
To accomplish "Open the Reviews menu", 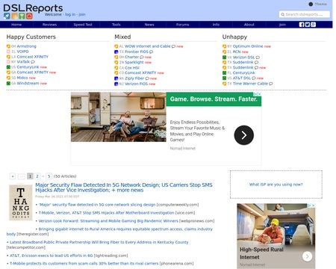I will (49, 25).
